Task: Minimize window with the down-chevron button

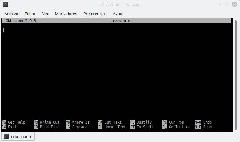Action: tap(220, 4)
